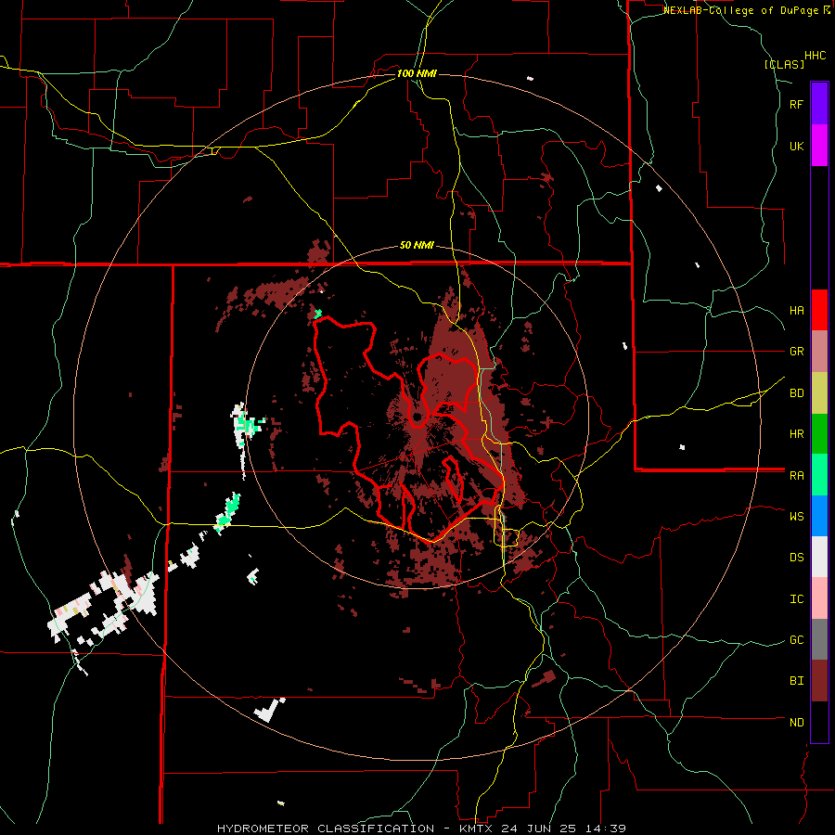
Task: Click the 50 NMI range ring label
Action: 417,246
